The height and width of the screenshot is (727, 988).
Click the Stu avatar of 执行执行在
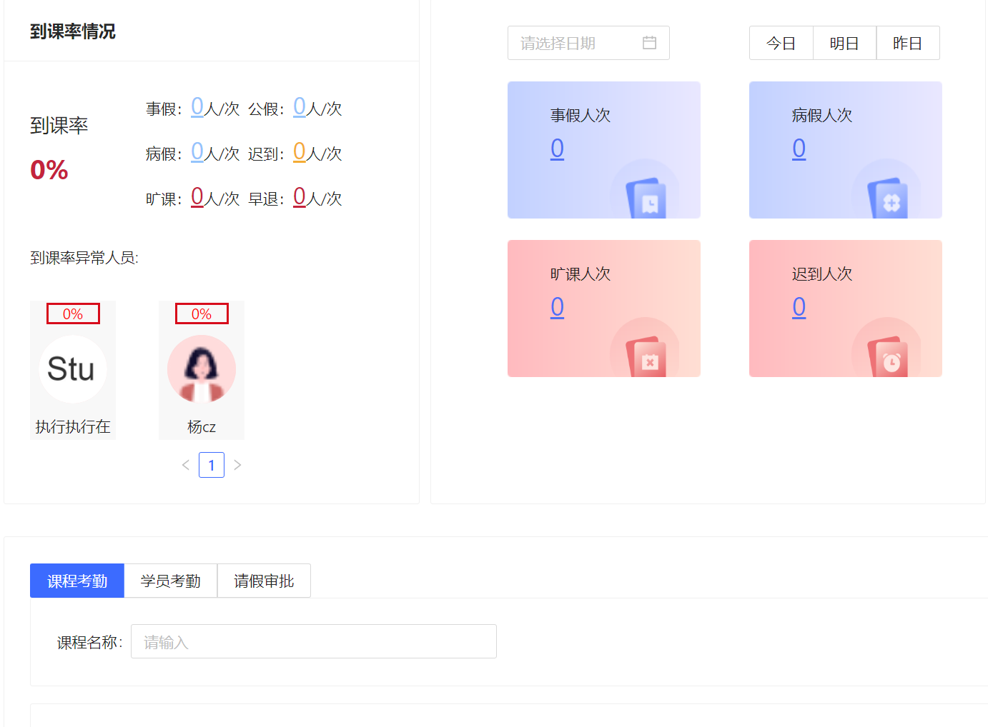coord(72,369)
